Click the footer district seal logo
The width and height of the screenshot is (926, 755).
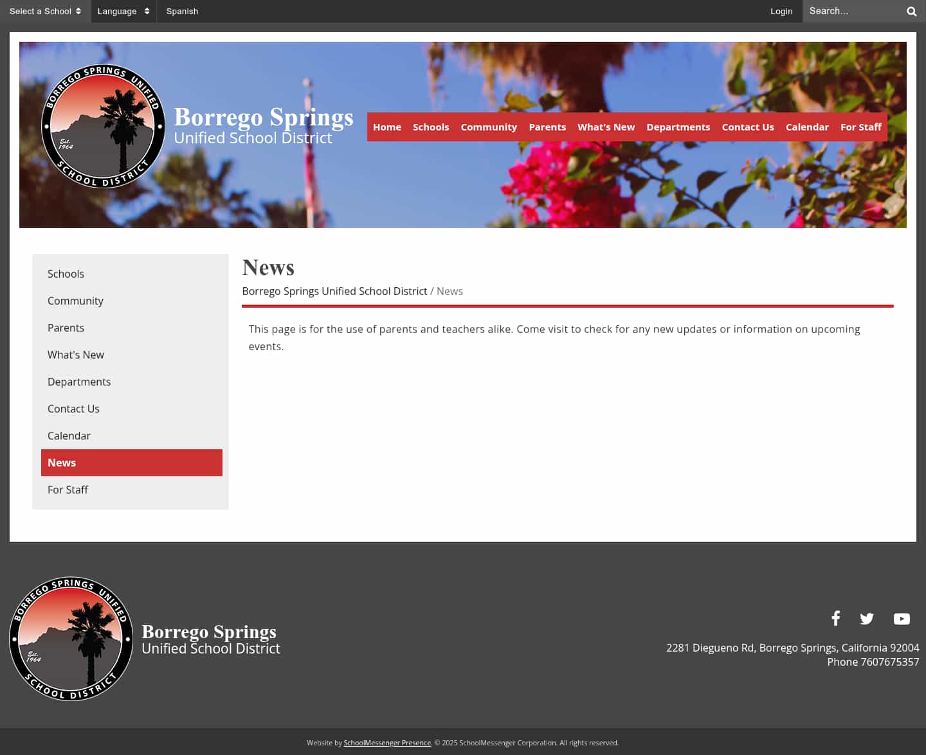coord(71,639)
